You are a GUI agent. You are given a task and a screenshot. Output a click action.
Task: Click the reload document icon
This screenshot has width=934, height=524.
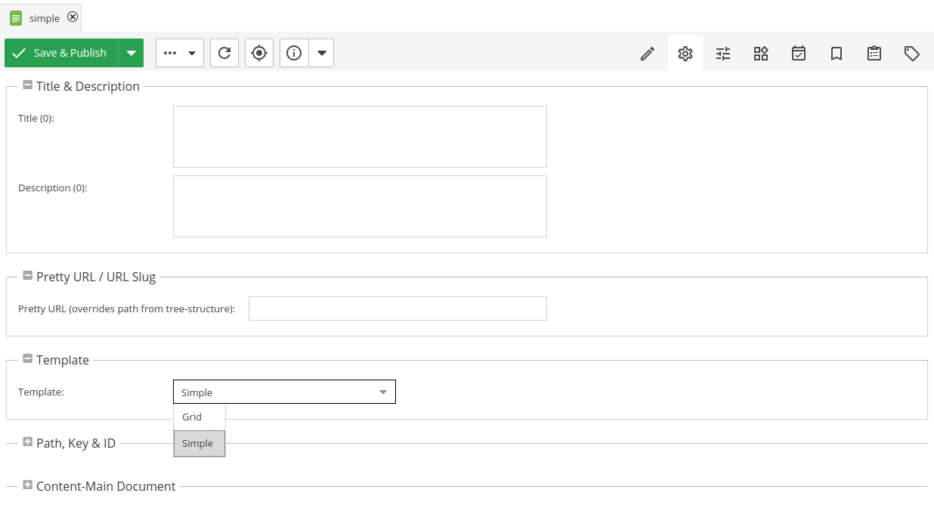(x=224, y=53)
